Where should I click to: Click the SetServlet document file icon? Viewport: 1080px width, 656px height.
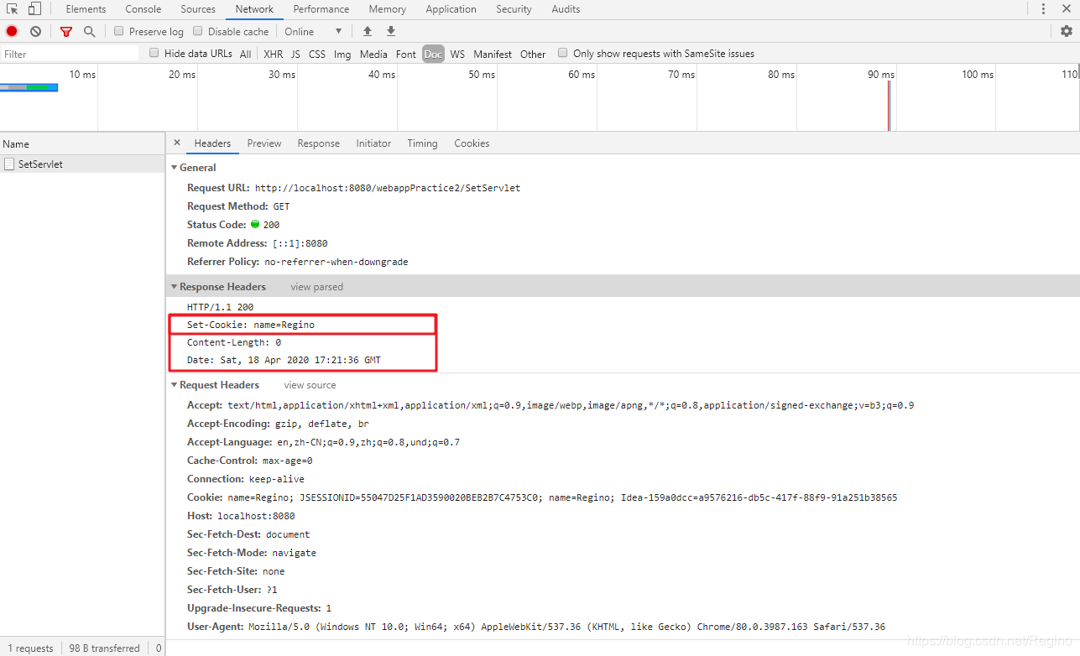pos(9,164)
